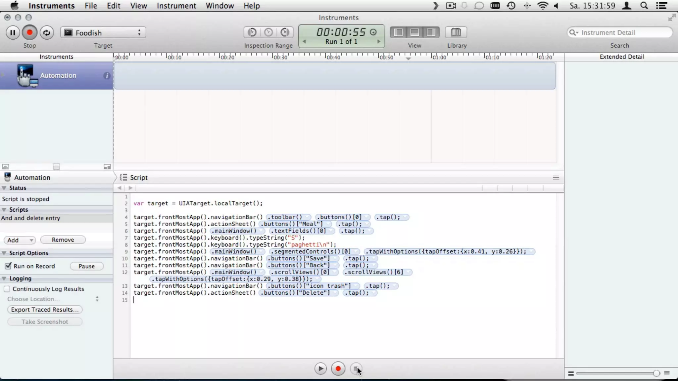Enable Continuously Log Results checkbox
The width and height of the screenshot is (678, 381).
[x=7, y=289]
